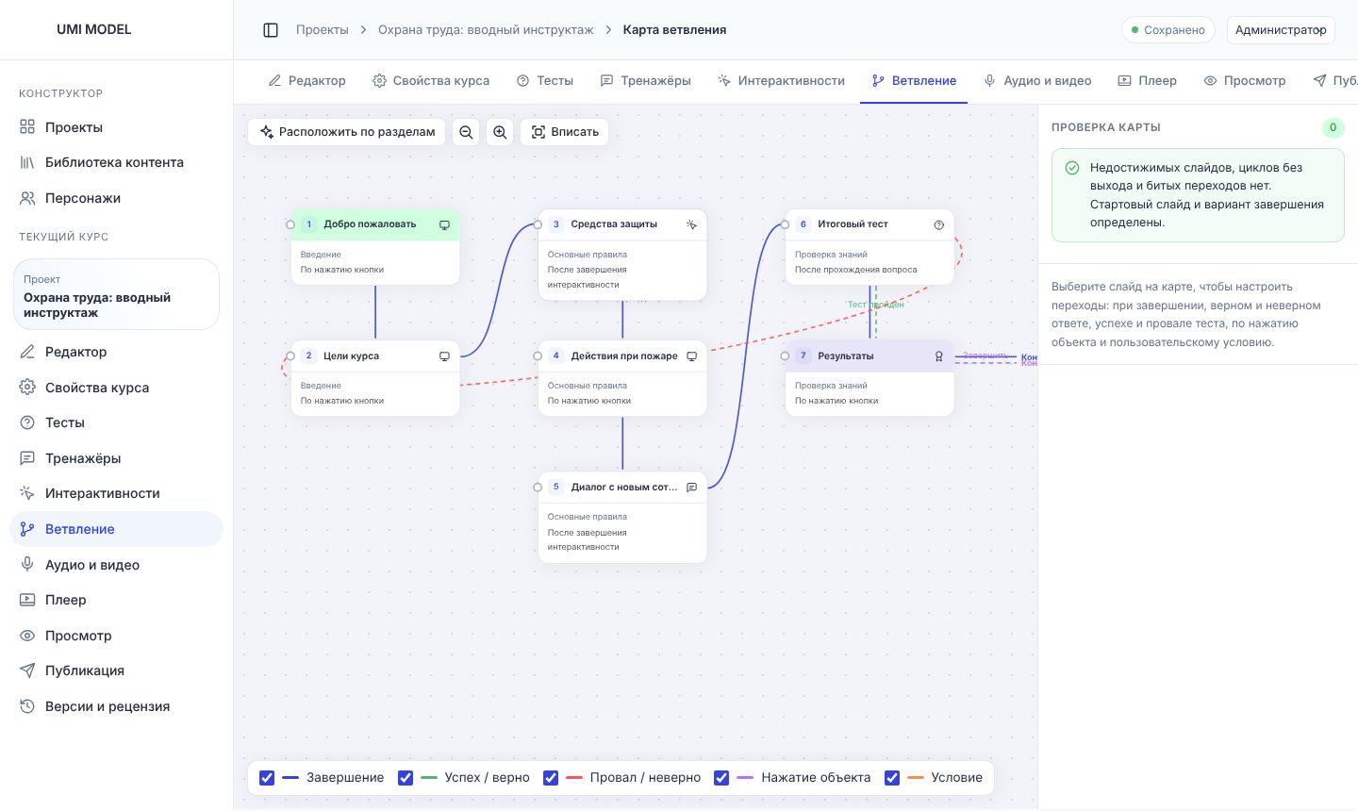Click the Расположить по разделам button
The height and width of the screenshot is (811, 1358).
tap(347, 132)
